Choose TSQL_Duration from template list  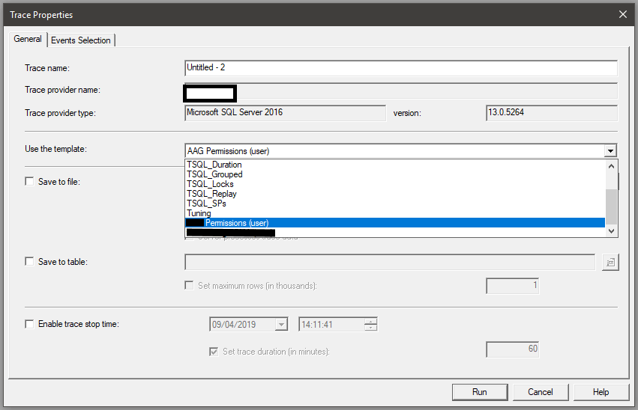[x=214, y=165]
